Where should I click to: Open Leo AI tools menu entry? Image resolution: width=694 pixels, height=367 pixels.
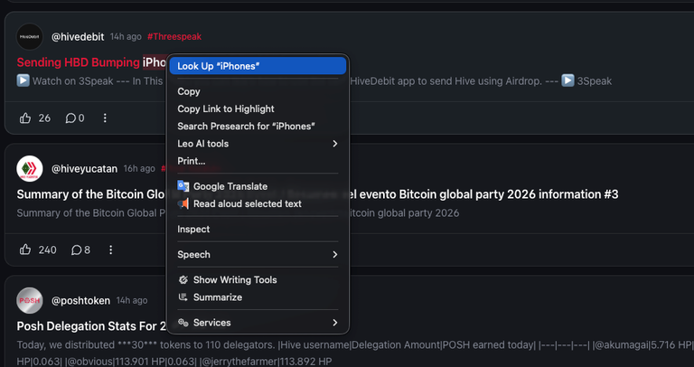coord(258,144)
